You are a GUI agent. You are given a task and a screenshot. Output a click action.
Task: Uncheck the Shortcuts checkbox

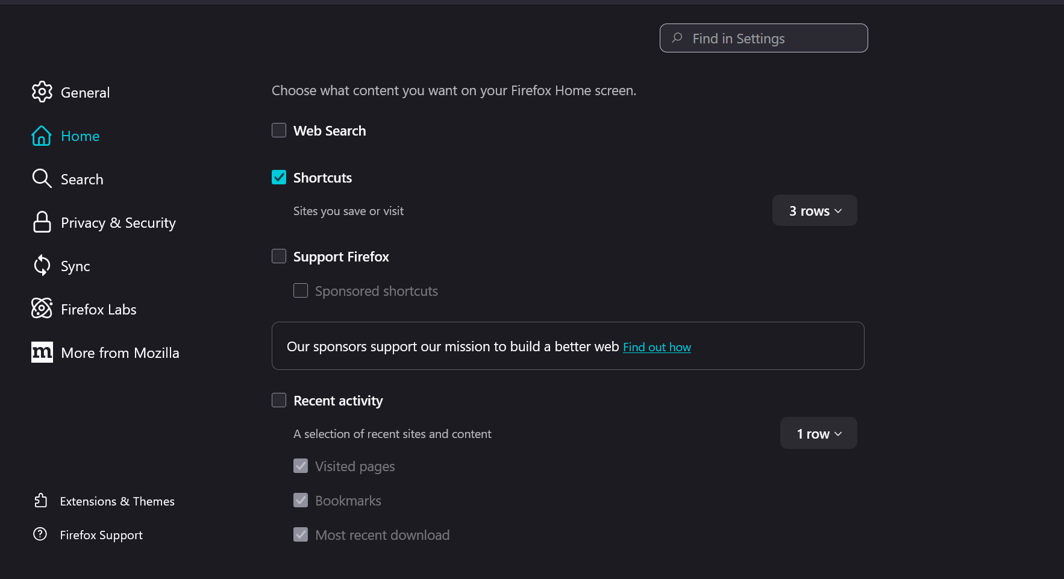pos(279,177)
